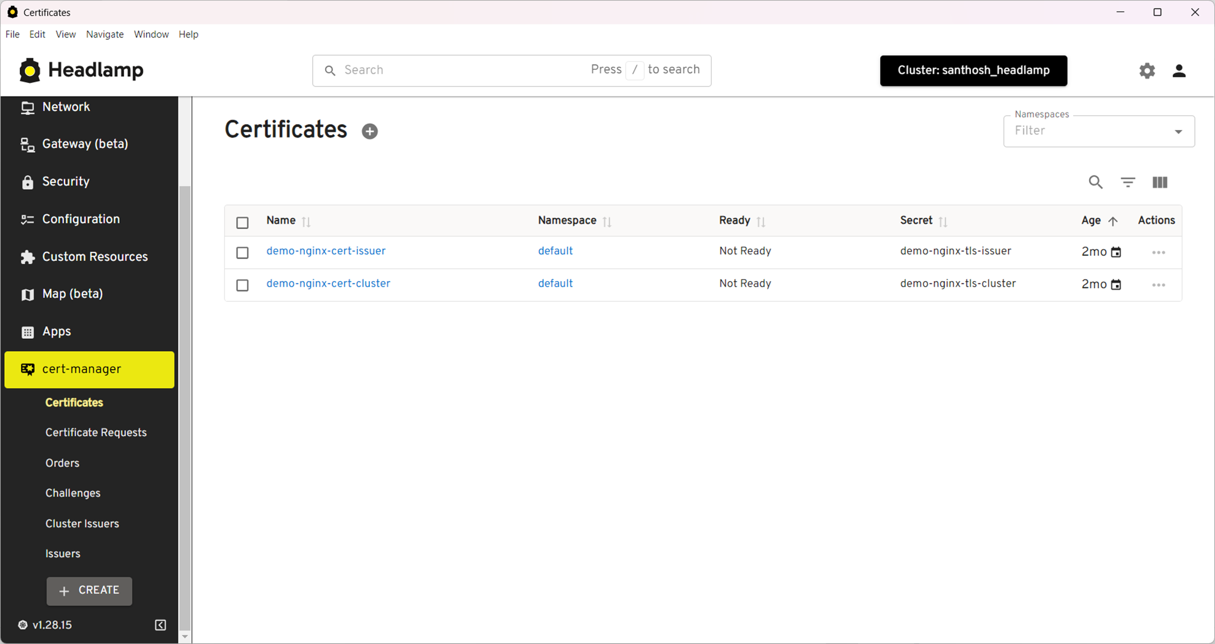This screenshot has height=644, width=1215.
Task: Open default namespace link for cert-issuer row
Action: tap(556, 251)
